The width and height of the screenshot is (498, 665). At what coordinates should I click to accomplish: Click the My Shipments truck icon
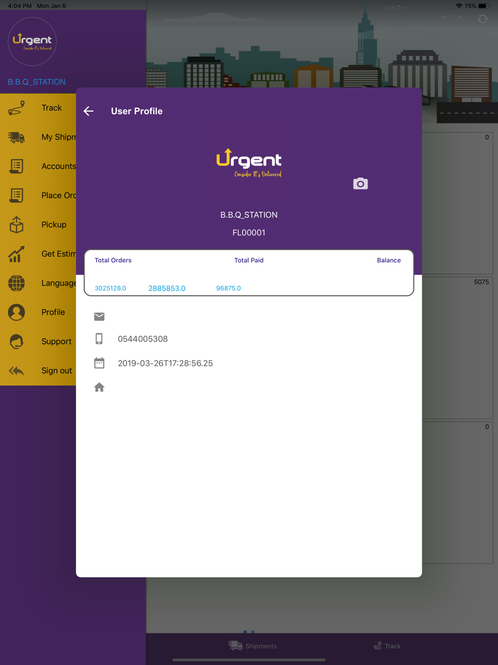(x=16, y=137)
